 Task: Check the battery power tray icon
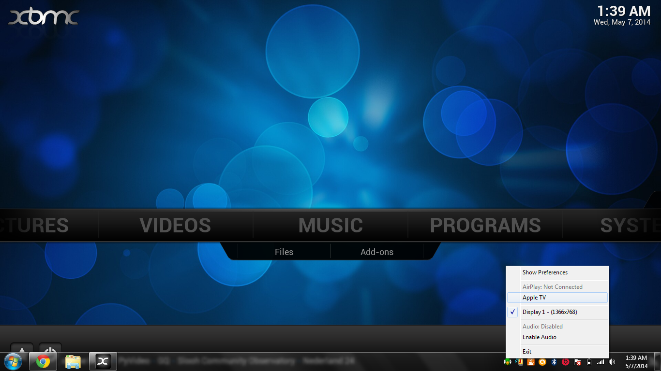tap(589, 362)
